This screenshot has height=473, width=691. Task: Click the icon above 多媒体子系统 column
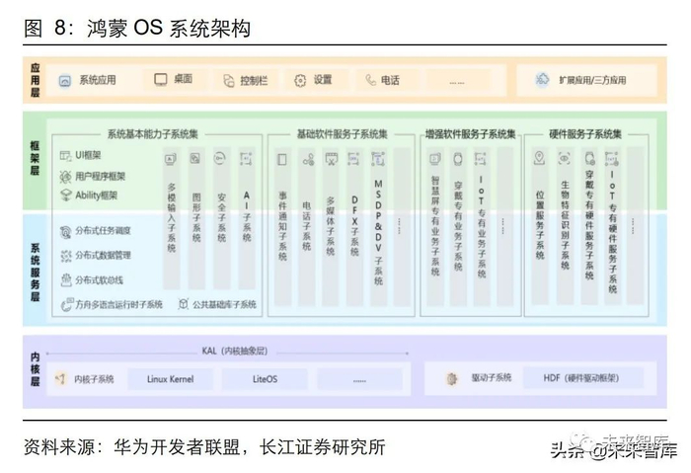coord(332,159)
